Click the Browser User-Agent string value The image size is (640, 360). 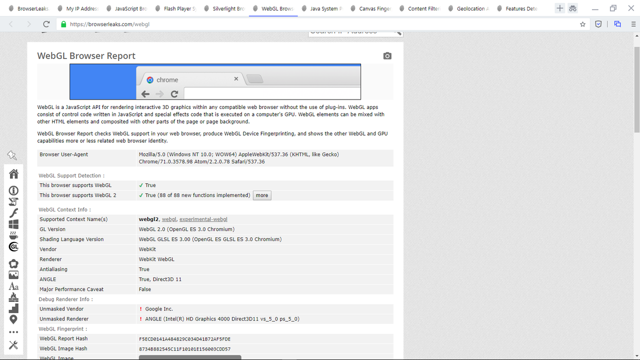[239, 158]
